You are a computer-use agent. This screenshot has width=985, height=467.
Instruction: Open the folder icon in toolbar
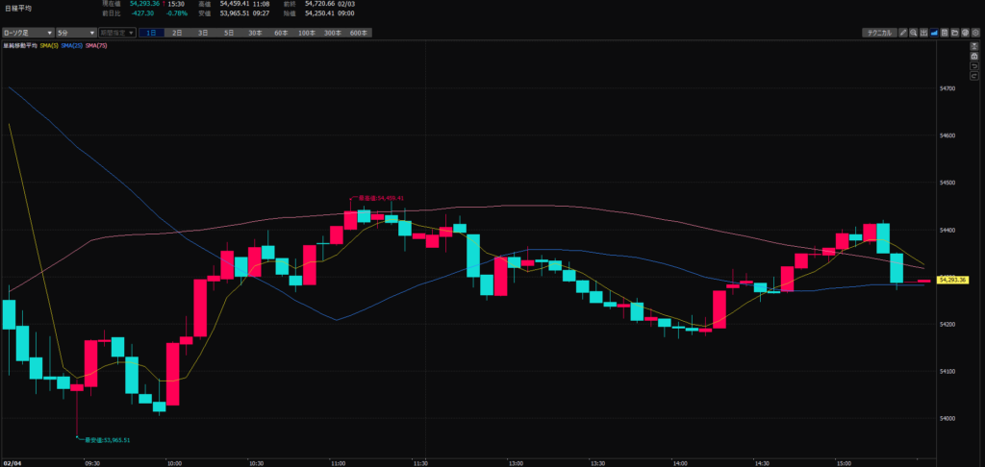pyautogui.click(x=954, y=33)
